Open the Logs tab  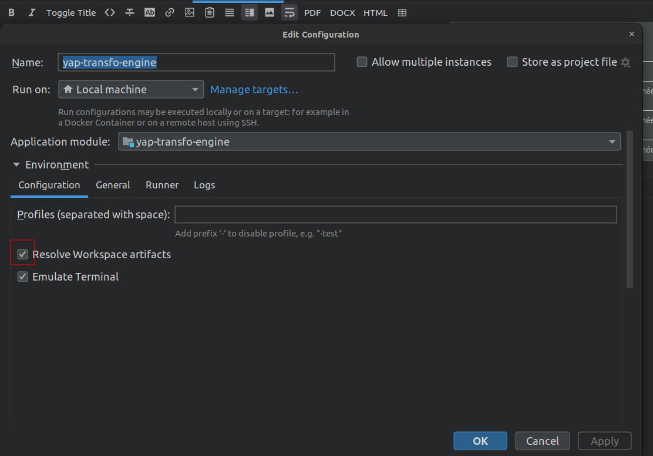(x=204, y=185)
